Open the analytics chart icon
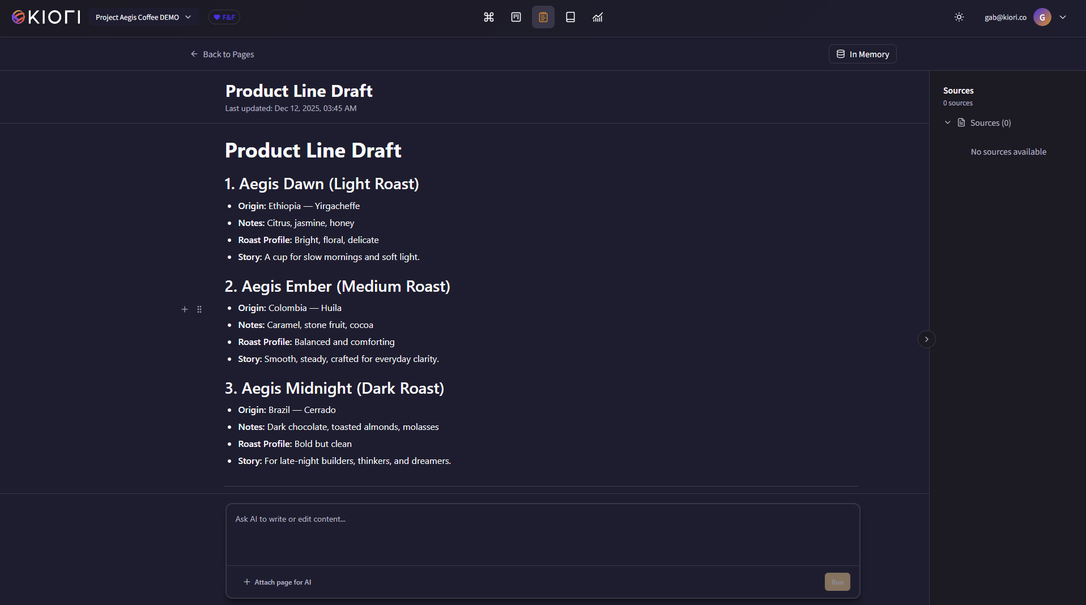The height and width of the screenshot is (605, 1086). (597, 17)
